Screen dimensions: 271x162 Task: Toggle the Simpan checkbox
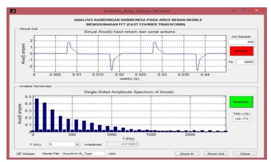tap(19, 154)
